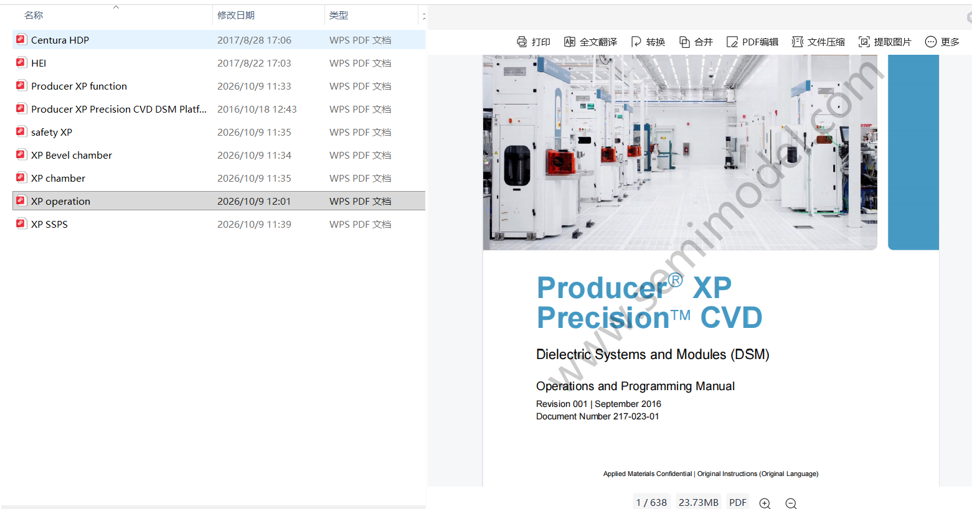Click WPS PDF 文档 type in HEI row
This screenshot has height=509, width=972.
pyautogui.click(x=361, y=63)
